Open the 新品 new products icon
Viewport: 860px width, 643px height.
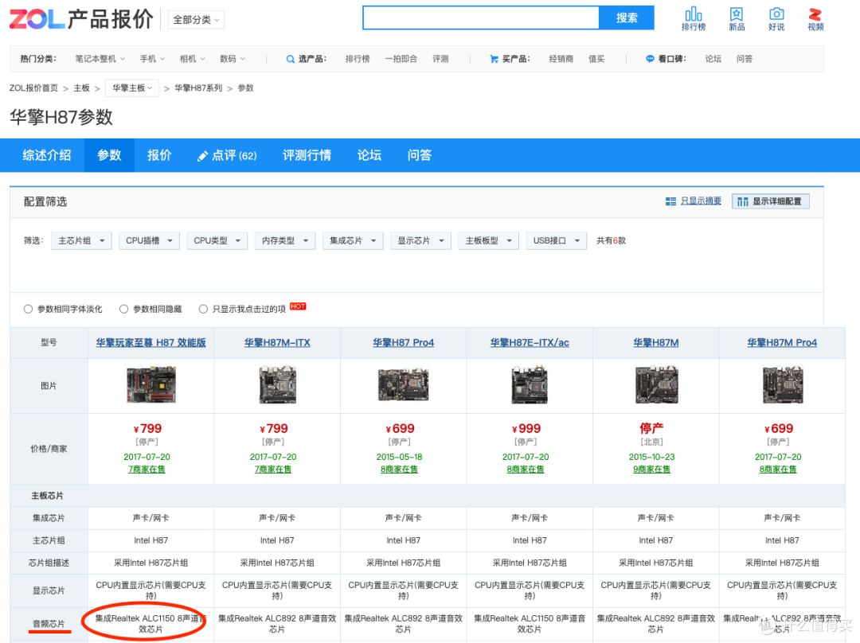(736, 14)
